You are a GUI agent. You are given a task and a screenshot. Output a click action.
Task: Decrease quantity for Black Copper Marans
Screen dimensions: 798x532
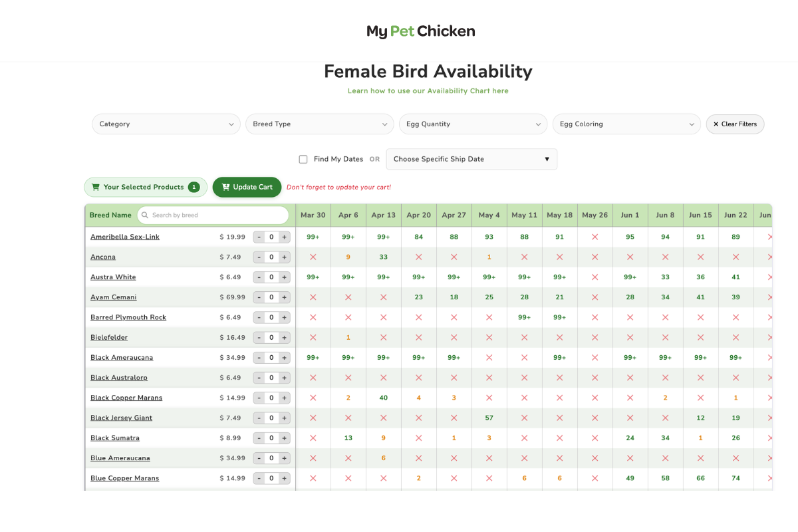259,398
